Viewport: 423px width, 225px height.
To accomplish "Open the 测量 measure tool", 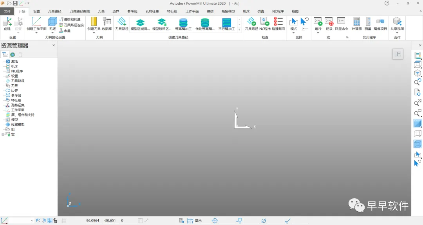I will (x=368, y=24).
